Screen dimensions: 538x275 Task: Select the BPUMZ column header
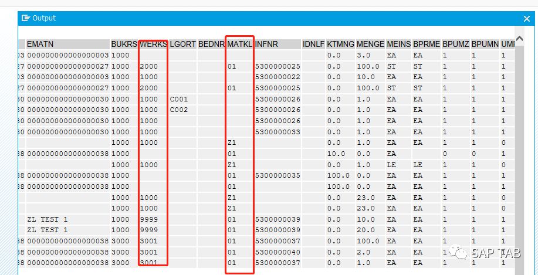[x=456, y=44]
